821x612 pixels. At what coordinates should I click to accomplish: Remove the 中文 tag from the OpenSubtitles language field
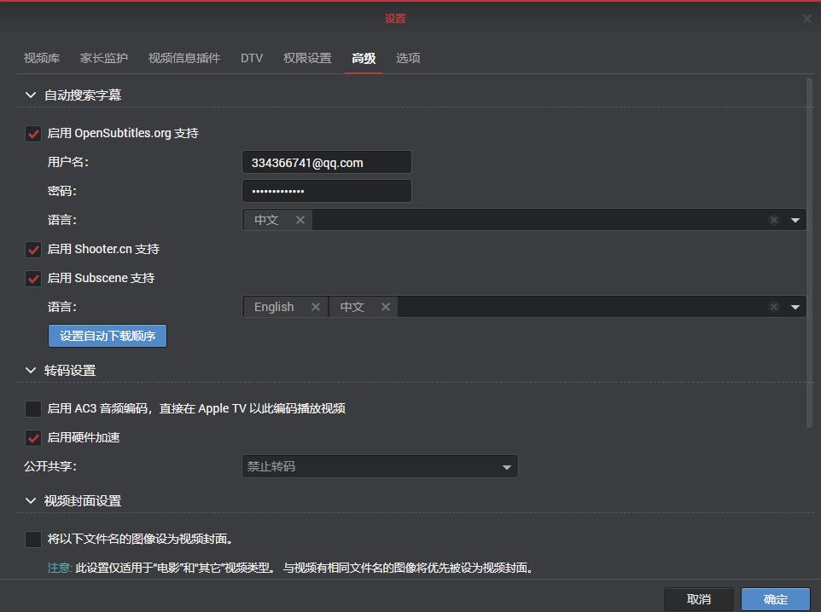point(300,219)
